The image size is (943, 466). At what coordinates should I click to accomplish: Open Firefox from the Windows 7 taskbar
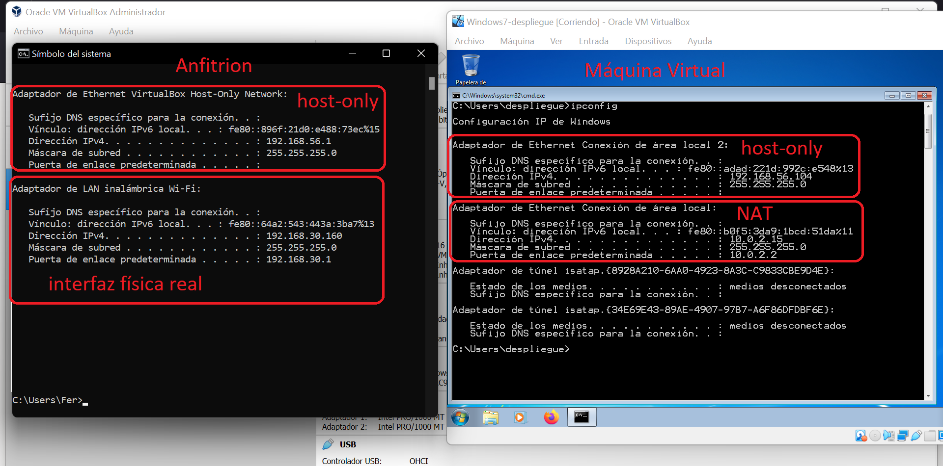click(x=551, y=417)
